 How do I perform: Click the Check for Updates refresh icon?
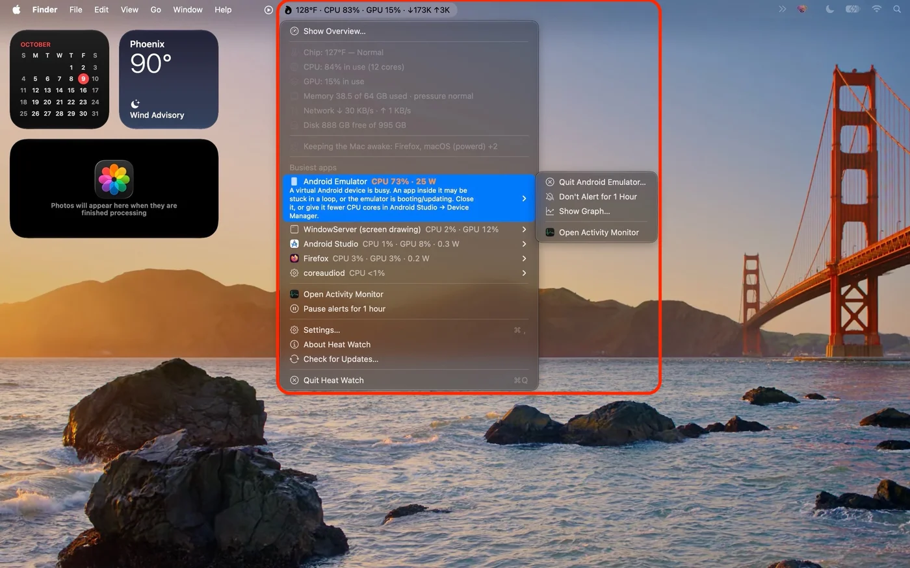294,359
